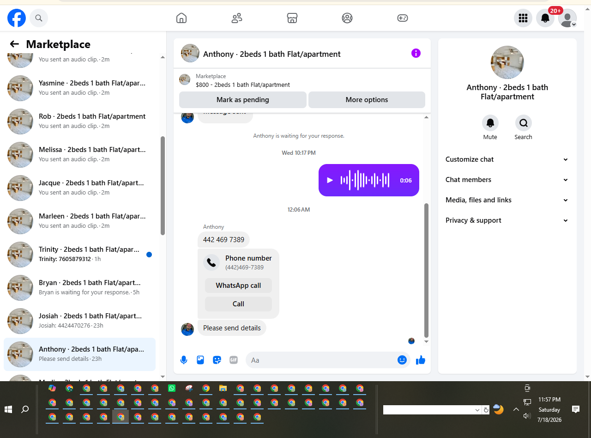The width and height of the screenshot is (591, 438).
Task: Open the Facebook home logo
Action: pyautogui.click(x=17, y=18)
